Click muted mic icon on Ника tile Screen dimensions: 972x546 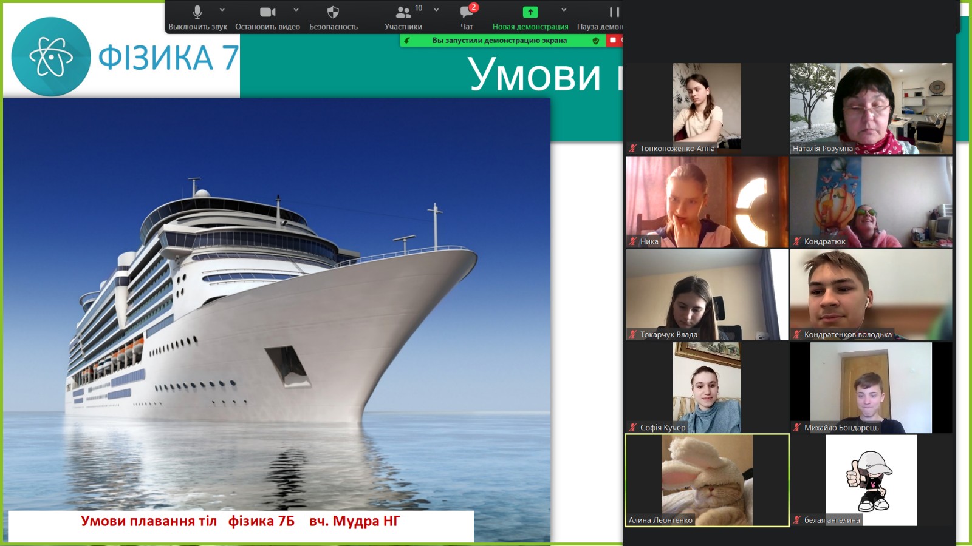click(633, 241)
